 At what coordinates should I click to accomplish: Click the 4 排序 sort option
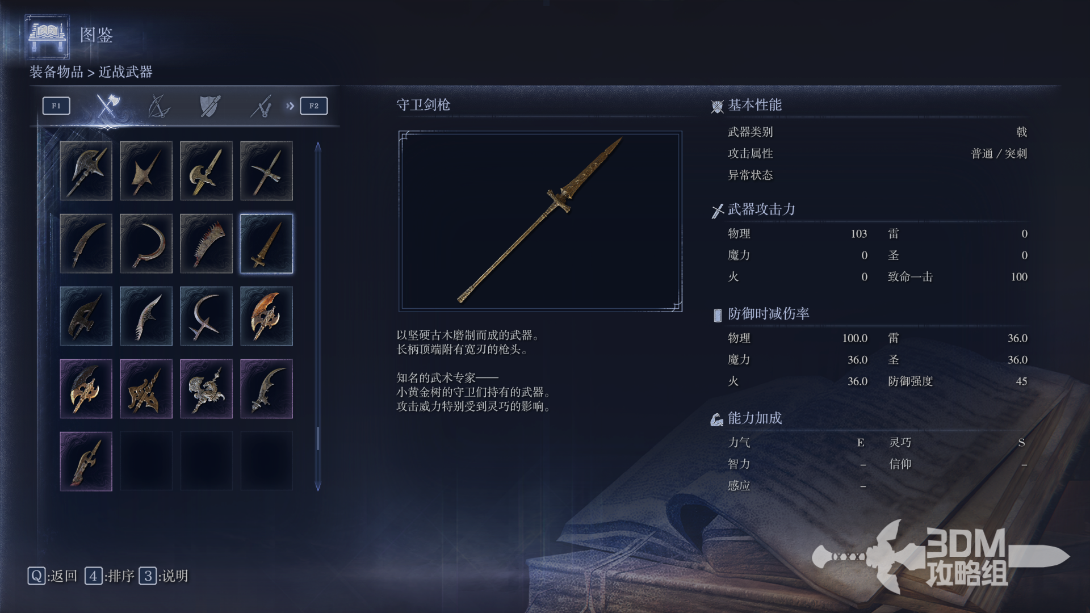[x=110, y=576]
